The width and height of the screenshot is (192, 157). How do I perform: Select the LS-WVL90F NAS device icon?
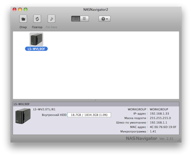(x=36, y=39)
